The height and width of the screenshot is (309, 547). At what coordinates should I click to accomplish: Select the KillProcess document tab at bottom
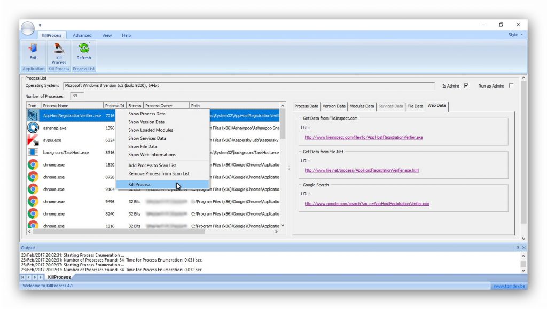[x=59, y=277]
